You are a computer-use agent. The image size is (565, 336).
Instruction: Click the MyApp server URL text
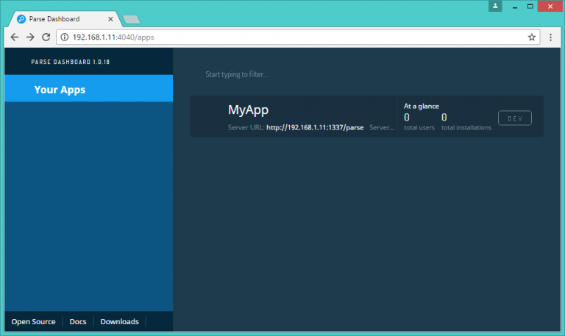[x=315, y=127]
